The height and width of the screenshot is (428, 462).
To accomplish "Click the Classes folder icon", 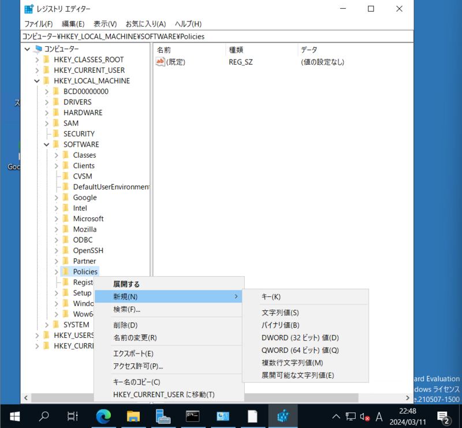I will point(66,155).
